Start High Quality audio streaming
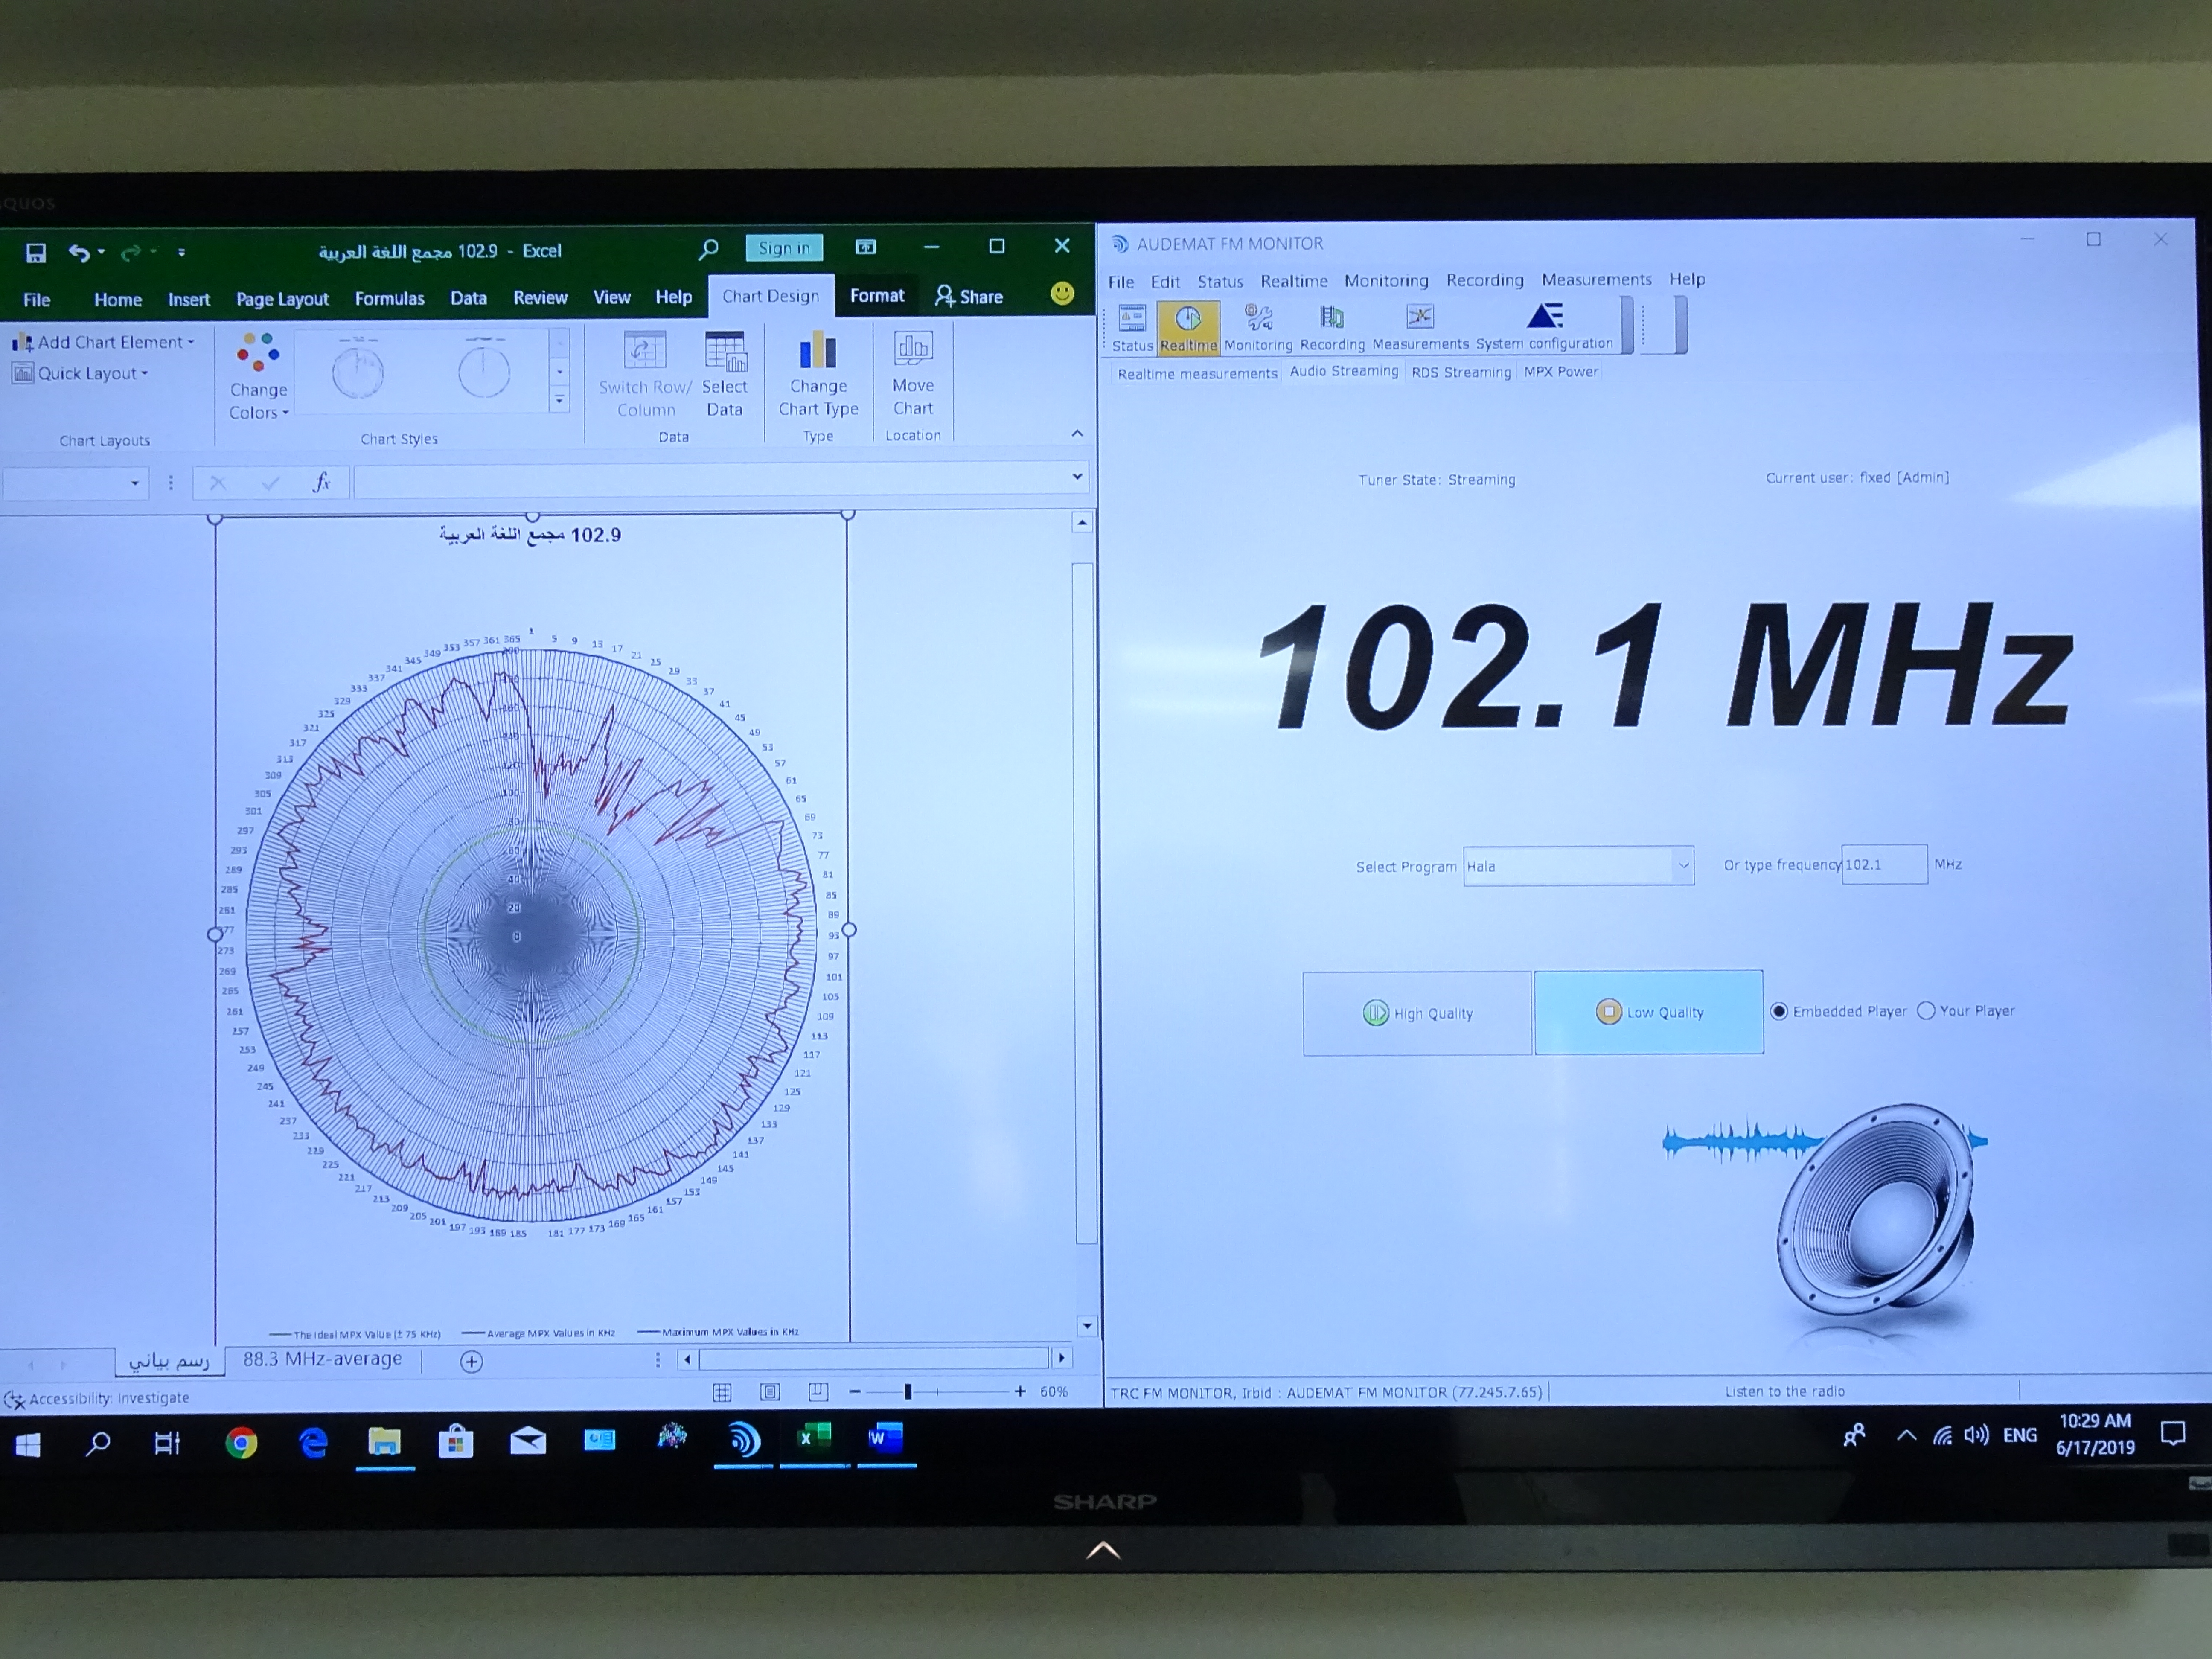This screenshot has width=2212, height=1659. tap(1416, 1013)
